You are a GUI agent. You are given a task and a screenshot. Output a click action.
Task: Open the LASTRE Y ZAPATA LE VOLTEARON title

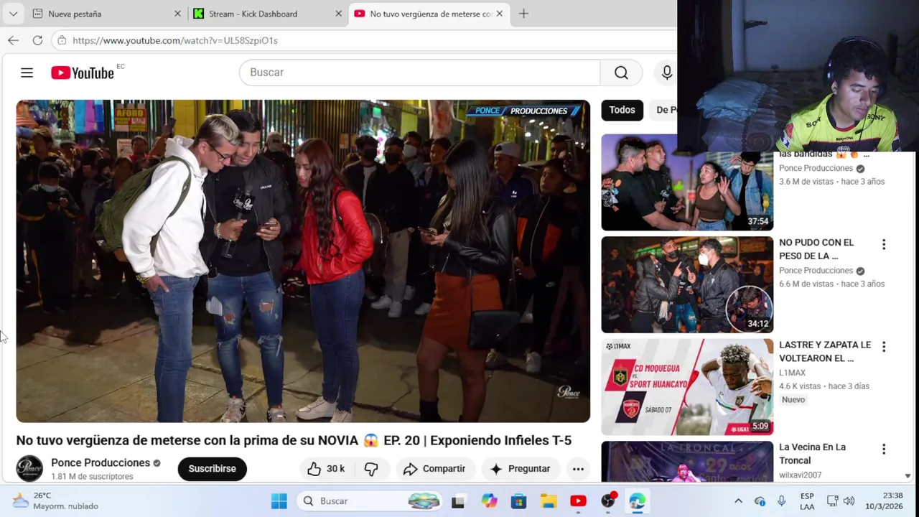coord(825,352)
